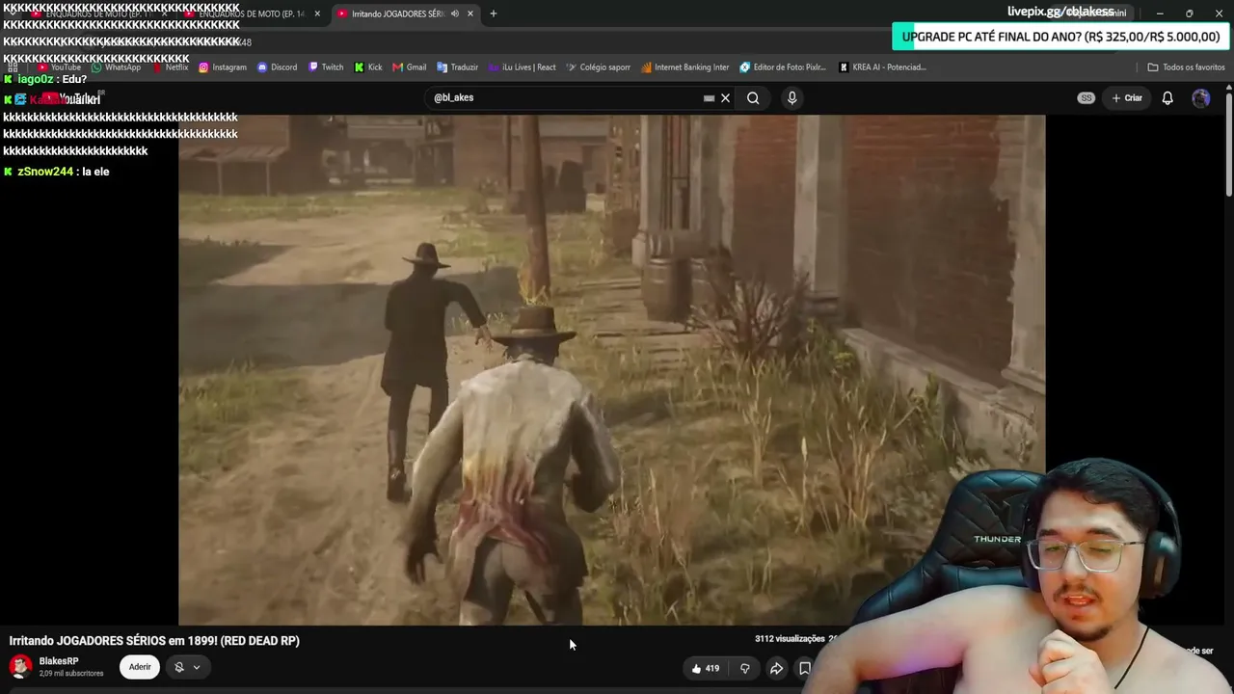
Task: Open the Editor de Foto: Pixlr bookmark
Action: (x=783, y=67)
